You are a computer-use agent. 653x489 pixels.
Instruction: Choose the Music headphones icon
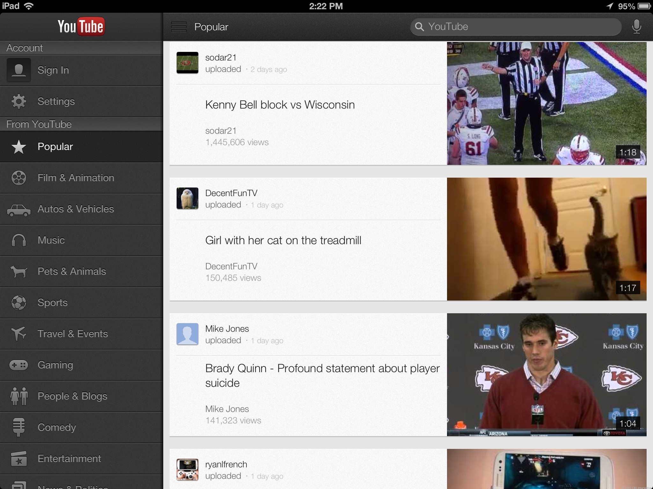pos(19,240)
